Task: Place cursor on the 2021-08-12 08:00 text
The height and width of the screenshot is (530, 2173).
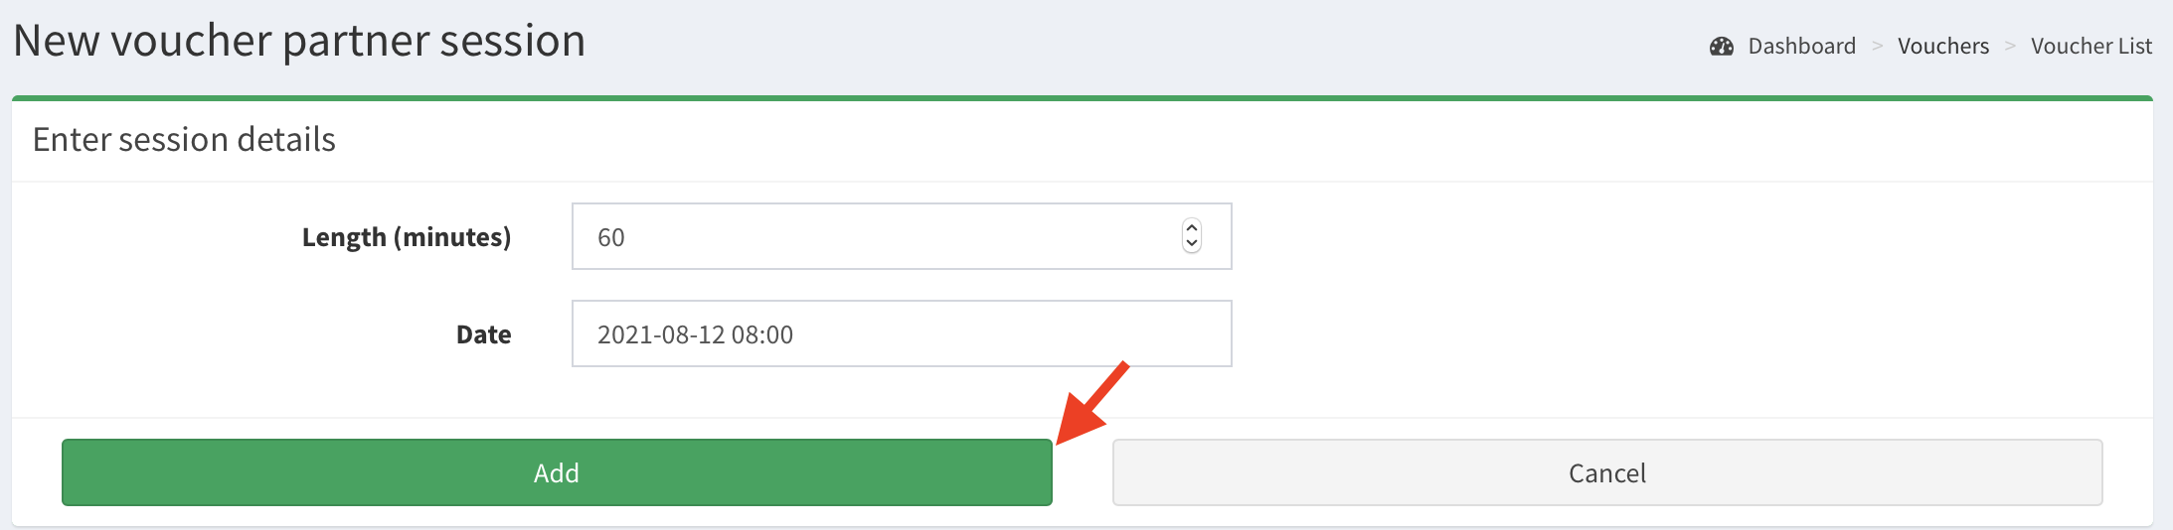Action: [695, 334]
